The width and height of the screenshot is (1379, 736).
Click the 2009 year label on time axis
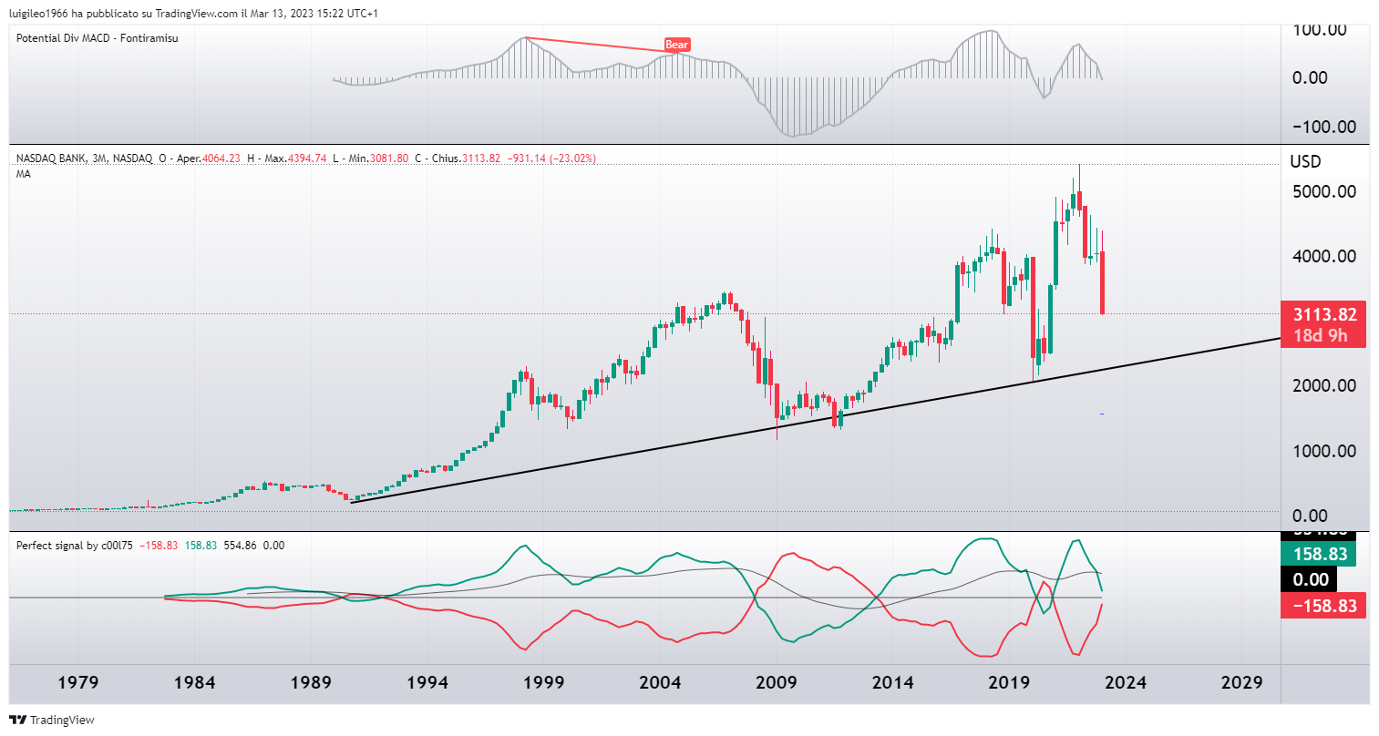(x=777, y=682)
